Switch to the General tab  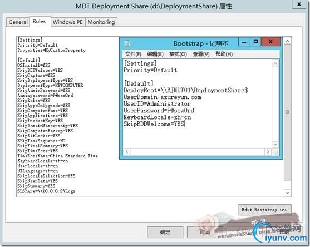pyautogui.click(x=18, y=22)
